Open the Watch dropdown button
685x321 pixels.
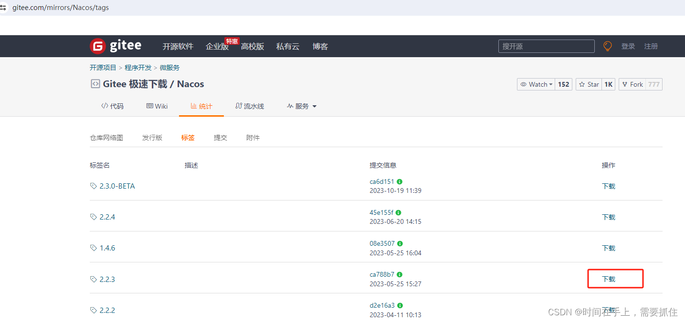point(537,84)
